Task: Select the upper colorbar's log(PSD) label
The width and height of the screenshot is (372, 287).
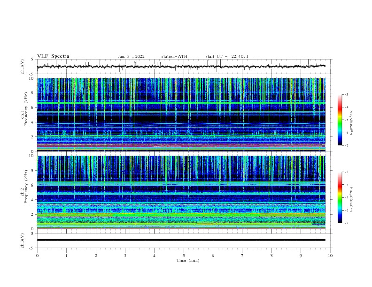Action: click(351, 122)
